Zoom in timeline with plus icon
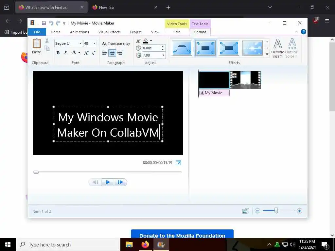The image size is (335, 251). coord(300,211)
